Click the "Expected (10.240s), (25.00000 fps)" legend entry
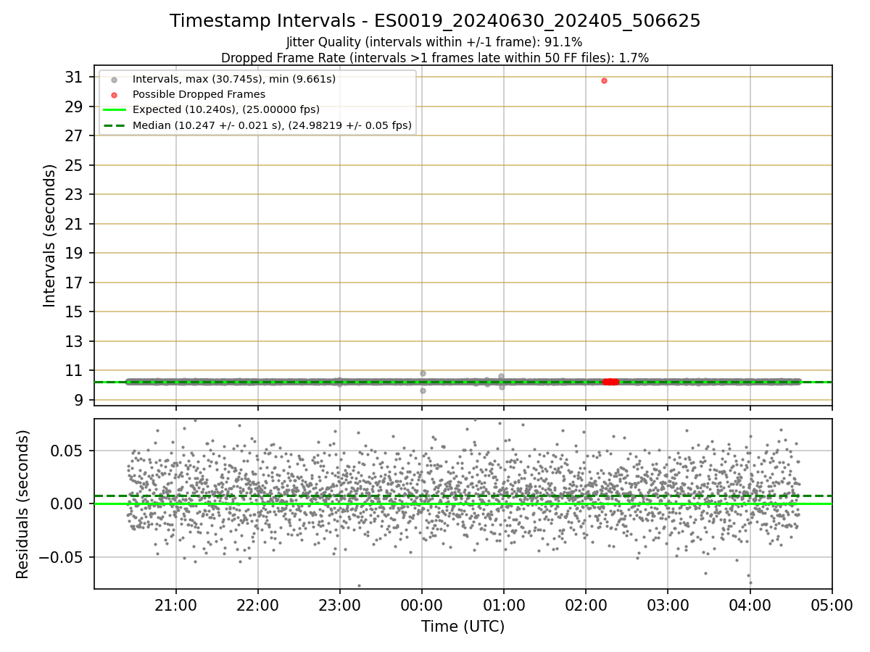870x652 pixels. [x=226, y=109]
